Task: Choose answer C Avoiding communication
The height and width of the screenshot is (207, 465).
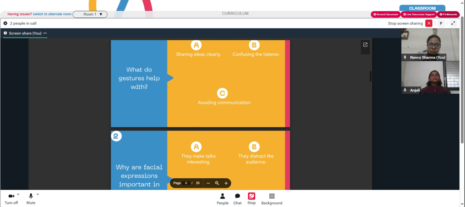Action: pos(225,97)
